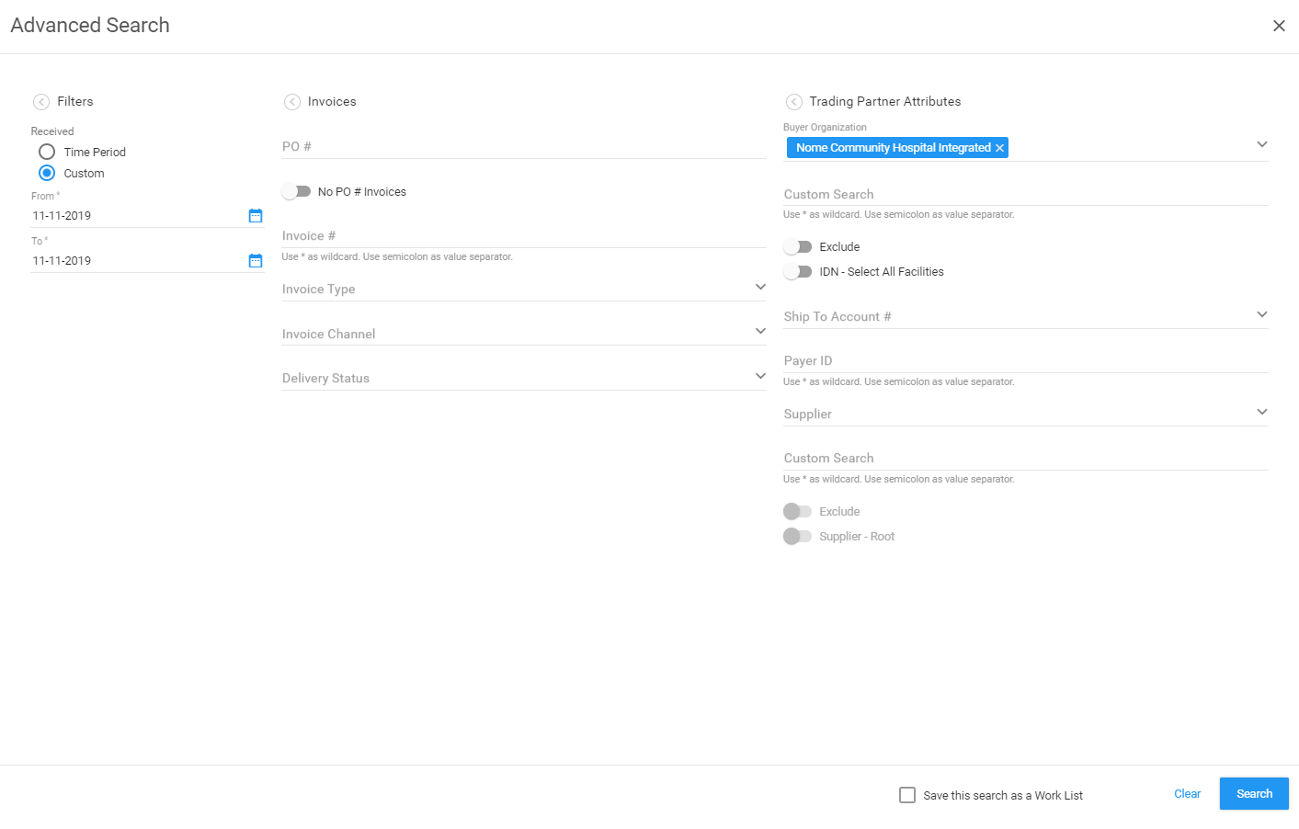Clear the advanced search form
1299x829 pixels.
tap(1186, 793)
